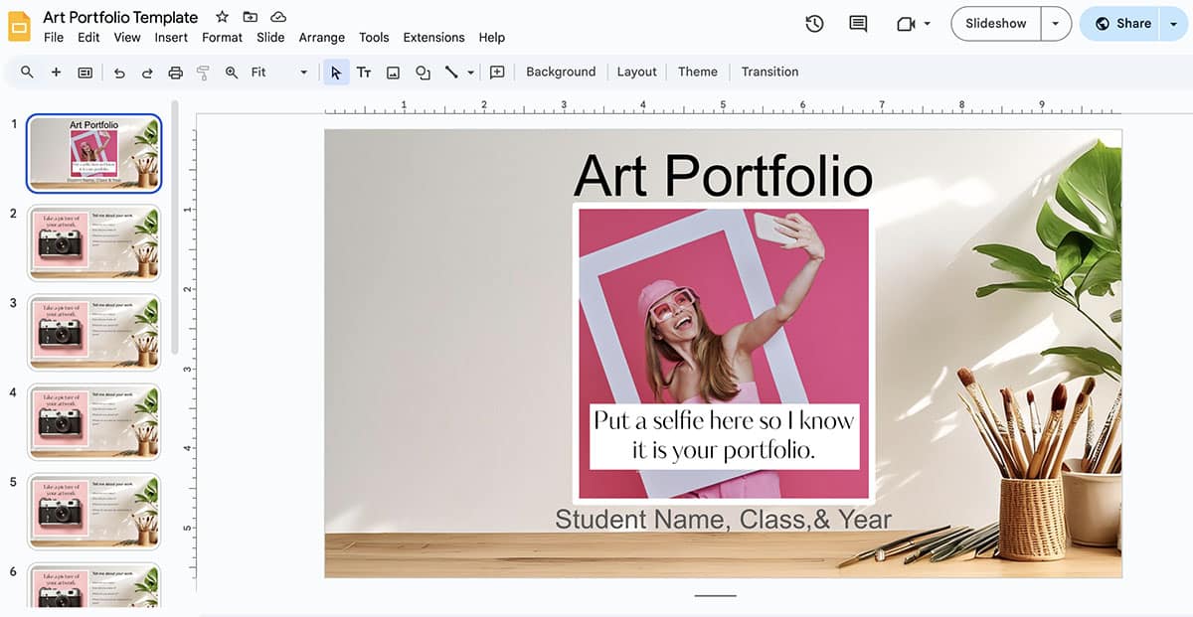
Task: Add a new comment
Action: click(497, 72)
